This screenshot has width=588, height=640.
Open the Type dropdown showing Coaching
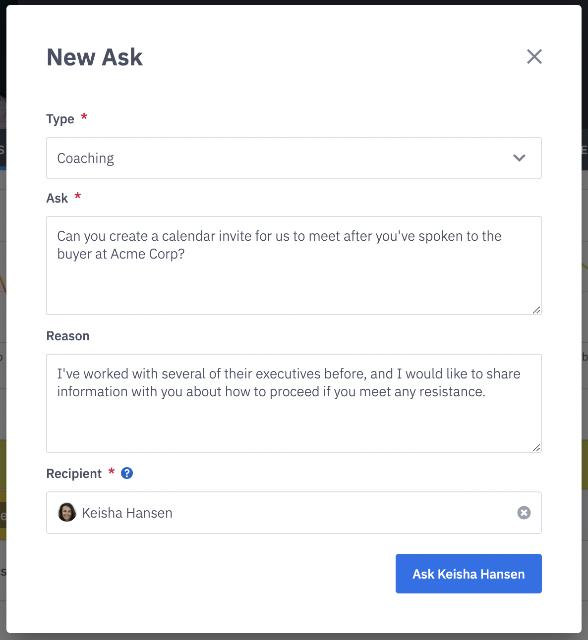click(294, 158)
